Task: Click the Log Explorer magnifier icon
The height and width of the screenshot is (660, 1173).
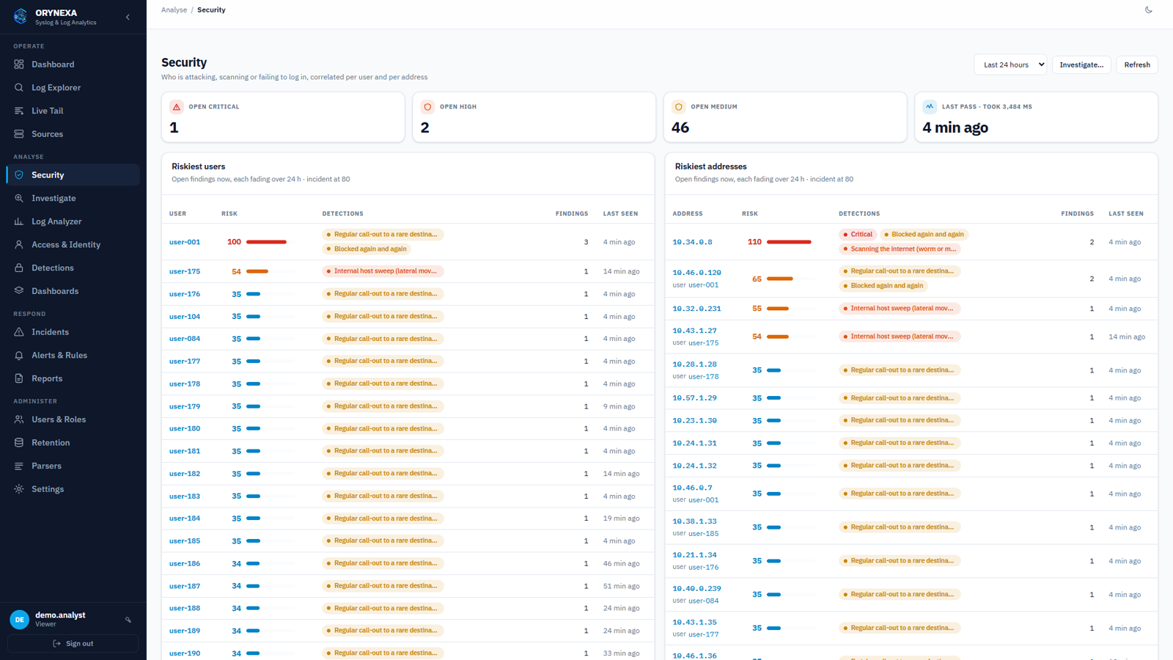Action: [19, 87]
